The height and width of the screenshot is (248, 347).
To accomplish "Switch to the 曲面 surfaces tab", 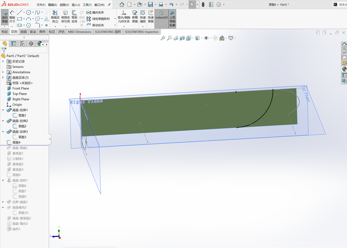I will pyautogui.click(x=24, y=32).
